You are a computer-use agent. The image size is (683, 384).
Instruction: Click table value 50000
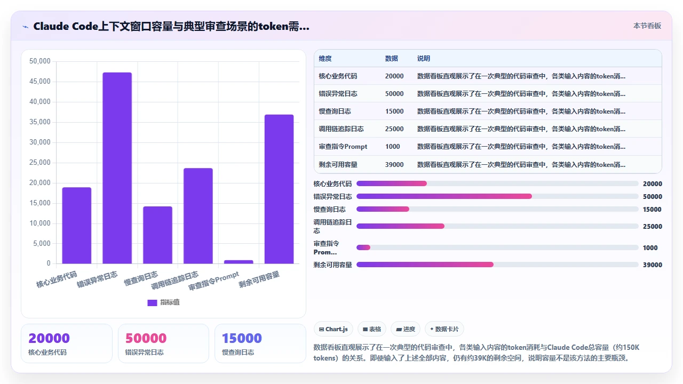coord(394,94)
